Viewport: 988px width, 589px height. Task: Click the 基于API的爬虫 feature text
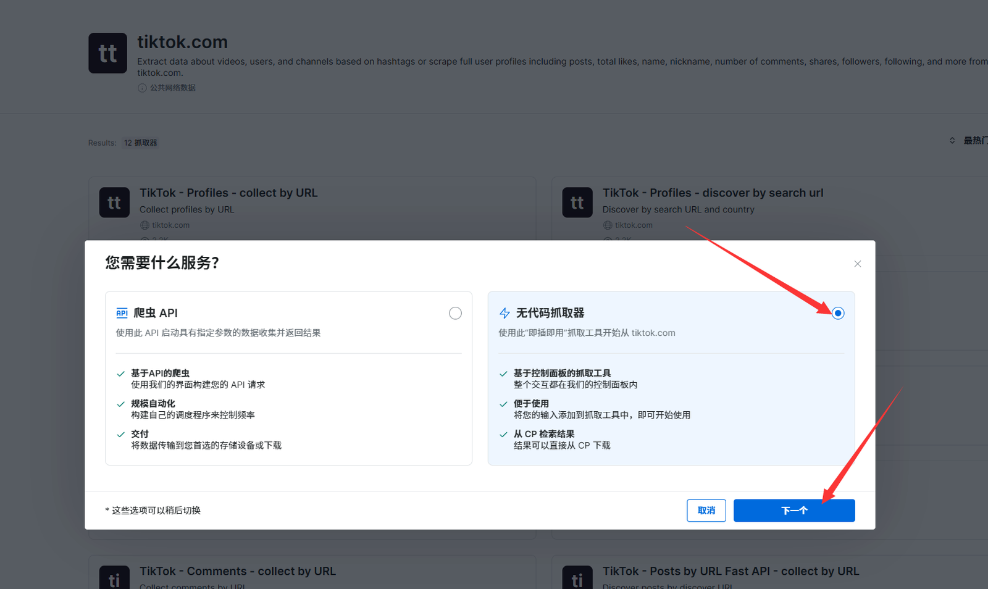pos(160,374)
